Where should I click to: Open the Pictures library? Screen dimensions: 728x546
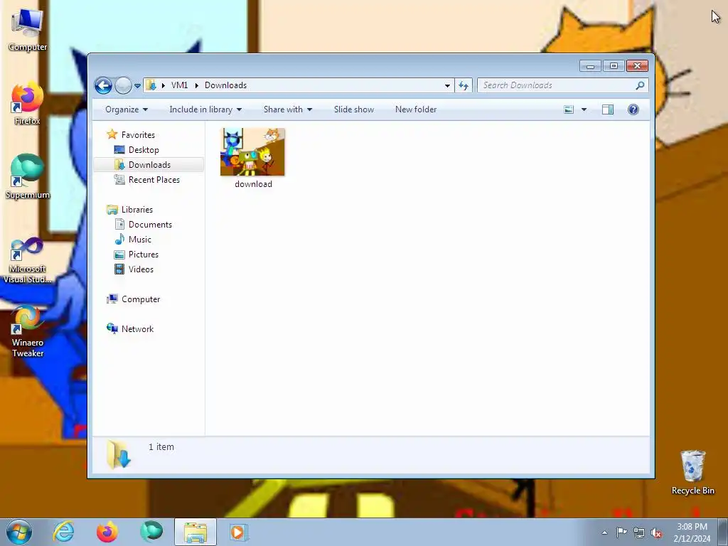[x=144, y=255]
